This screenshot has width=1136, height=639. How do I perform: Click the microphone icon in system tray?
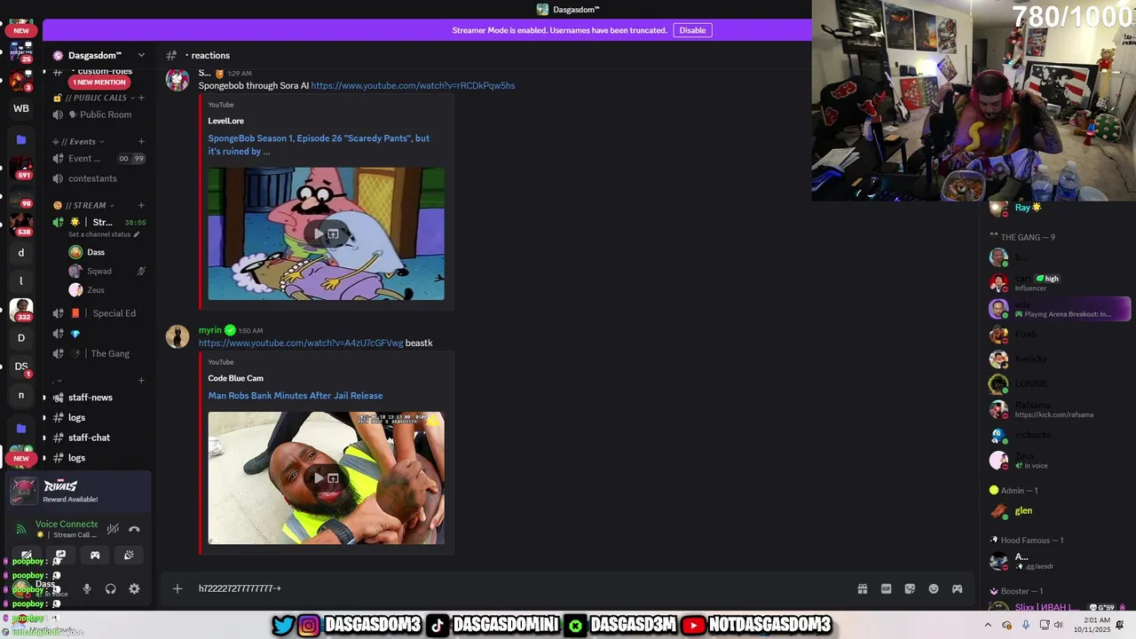pos(1026,625)
